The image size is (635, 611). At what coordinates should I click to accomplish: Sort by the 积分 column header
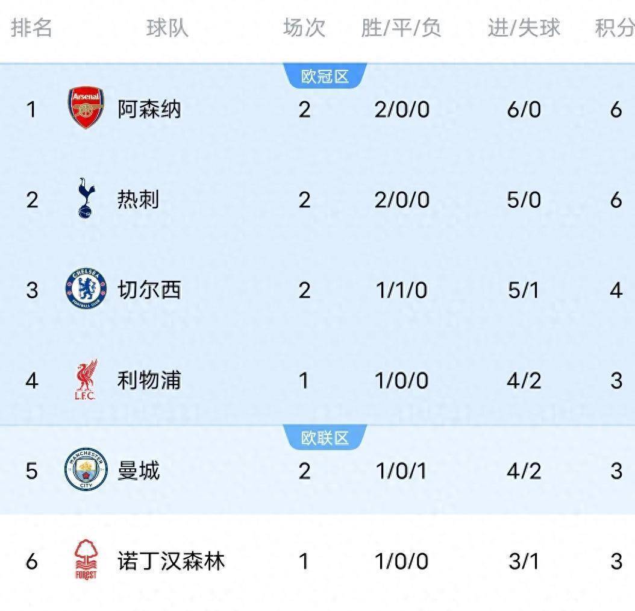[614, 27]
